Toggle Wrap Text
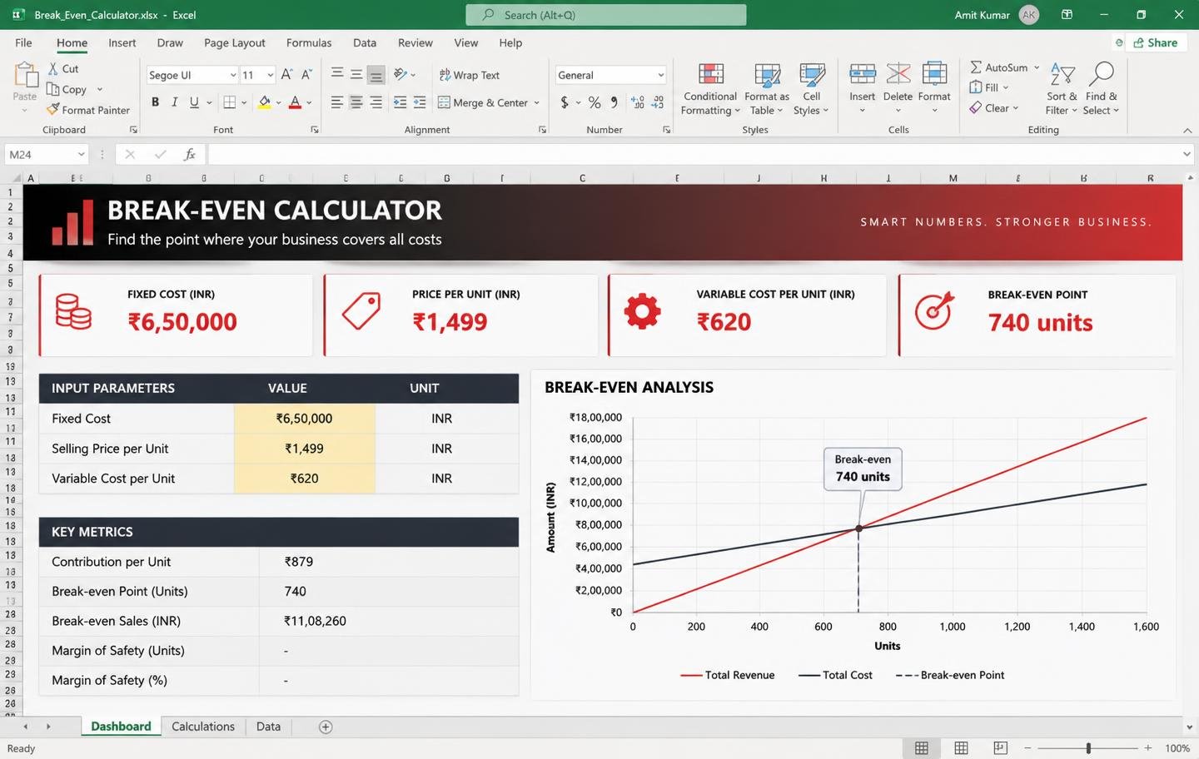 coord(470,75)
